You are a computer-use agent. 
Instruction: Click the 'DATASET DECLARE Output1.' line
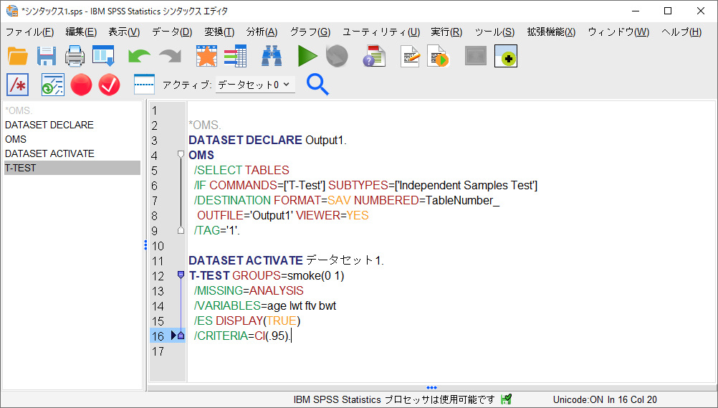click(267, 140)
